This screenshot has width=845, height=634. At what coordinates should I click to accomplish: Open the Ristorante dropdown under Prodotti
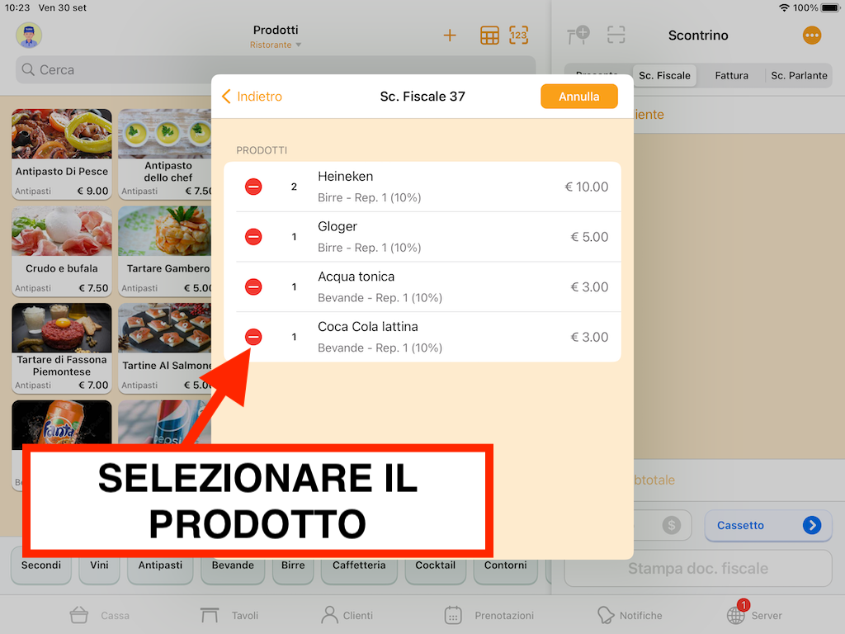click(276, 45)
